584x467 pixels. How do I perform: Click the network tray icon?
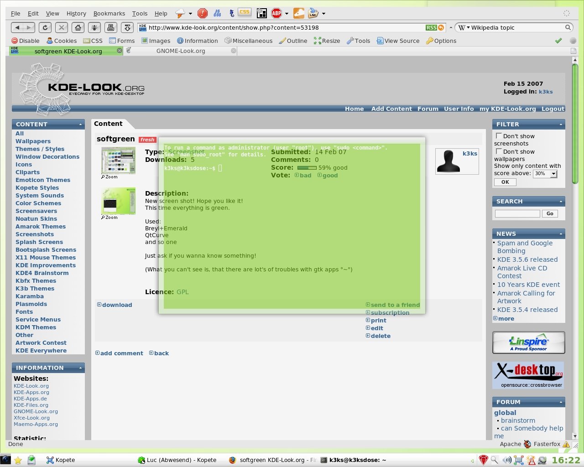point(519,460)
